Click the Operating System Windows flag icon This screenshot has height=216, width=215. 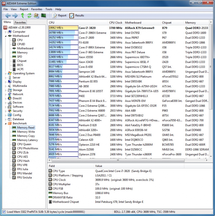[x=10, y=73]
